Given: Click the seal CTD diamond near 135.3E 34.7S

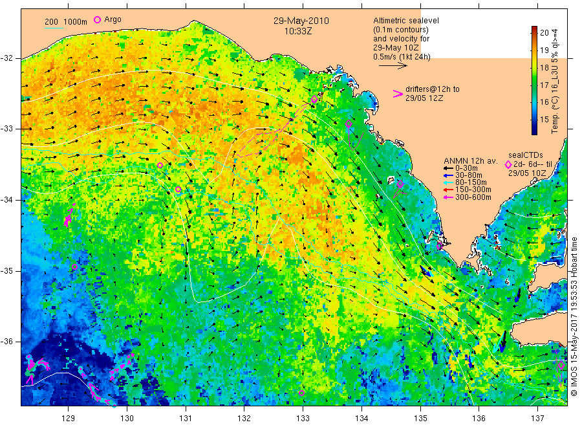Looking at the screenshot, I should coord(438,246).
